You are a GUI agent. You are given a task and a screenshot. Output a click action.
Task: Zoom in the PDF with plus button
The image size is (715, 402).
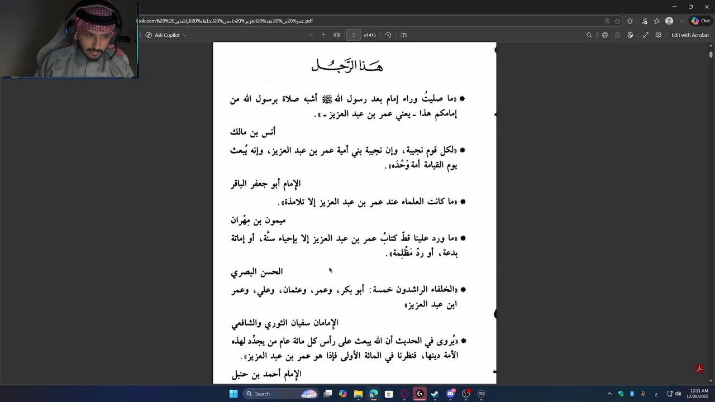(x=323, y=35)
